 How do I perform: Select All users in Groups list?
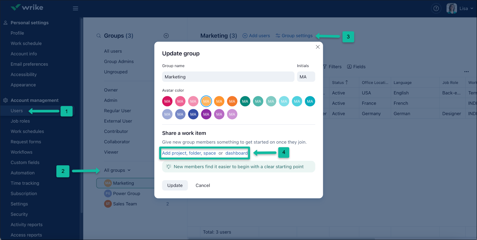pyautogui.click(x=113, y=51)
